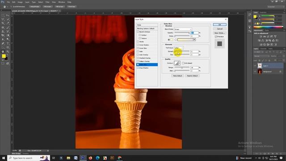286x161 pixels.
Task: Click the Opacity slider in Outer Glow
Action: pyautogui.click(x=182, y=33)
